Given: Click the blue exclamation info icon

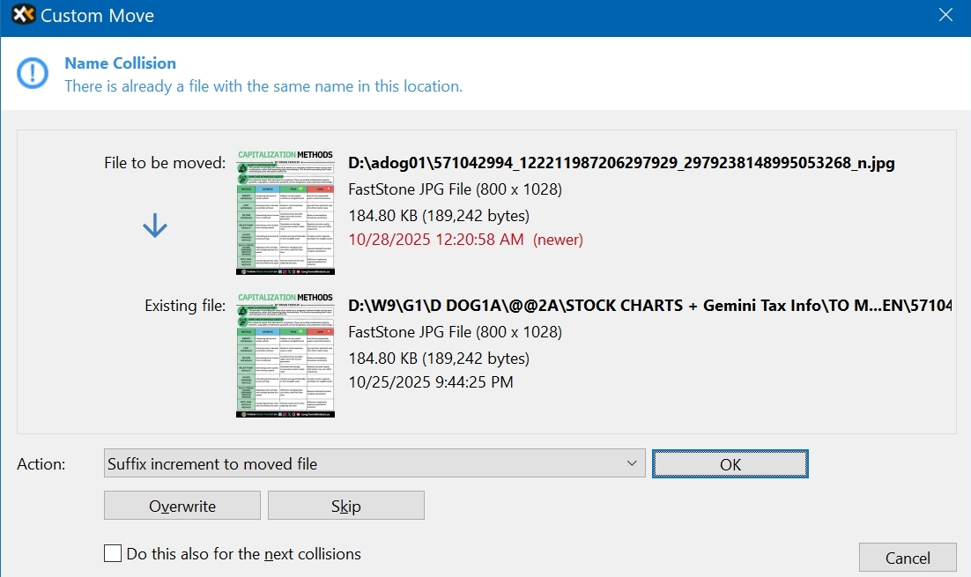Looking at the screenshot, I should 33,74.
